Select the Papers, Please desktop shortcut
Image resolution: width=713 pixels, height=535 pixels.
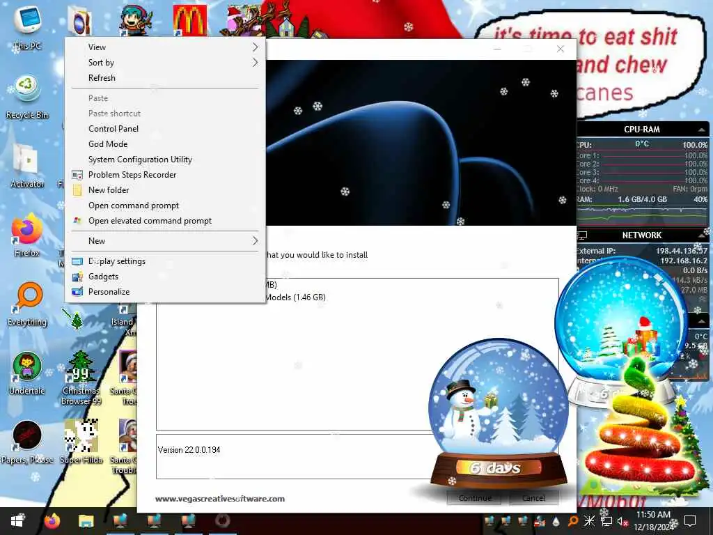tap(27, 442)
